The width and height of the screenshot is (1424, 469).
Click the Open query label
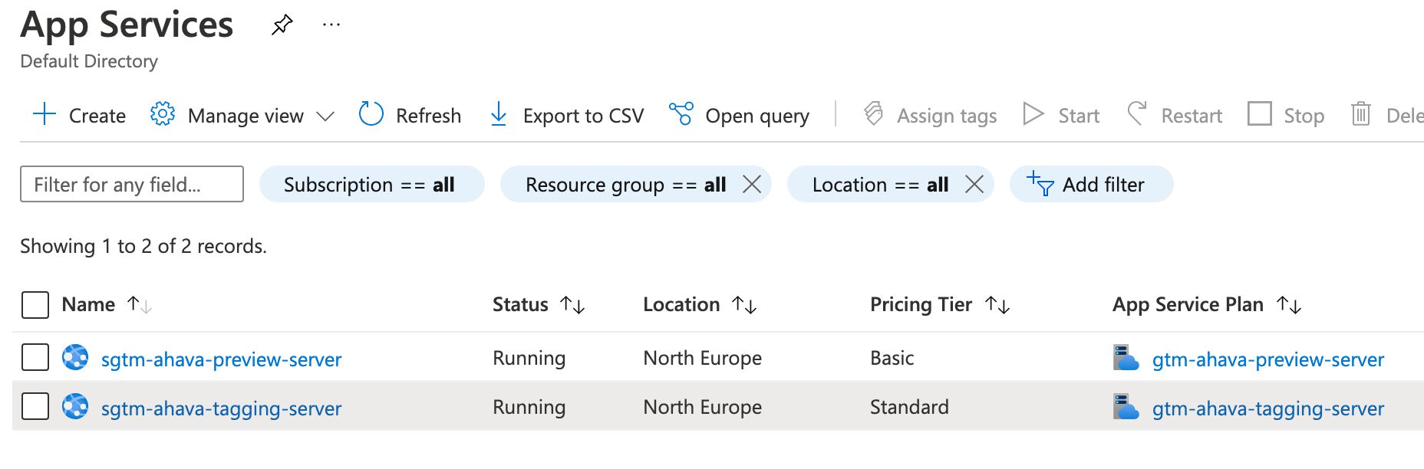(x=757, y=116)
